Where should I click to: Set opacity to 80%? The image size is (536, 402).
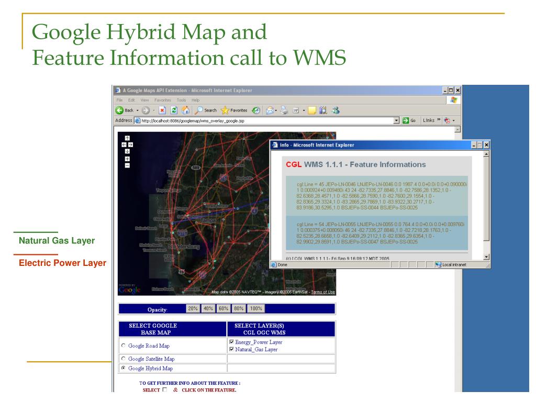click(239, 308)
